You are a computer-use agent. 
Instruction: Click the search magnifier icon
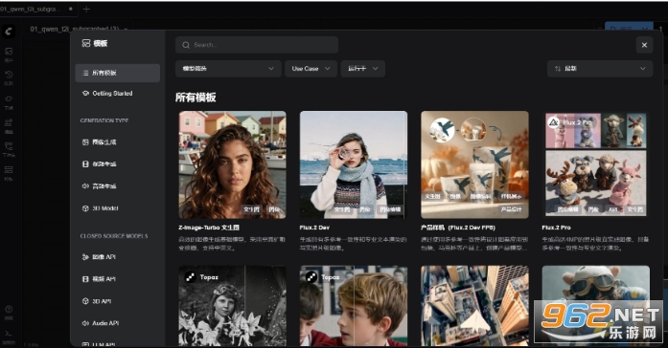coord(186,45)
